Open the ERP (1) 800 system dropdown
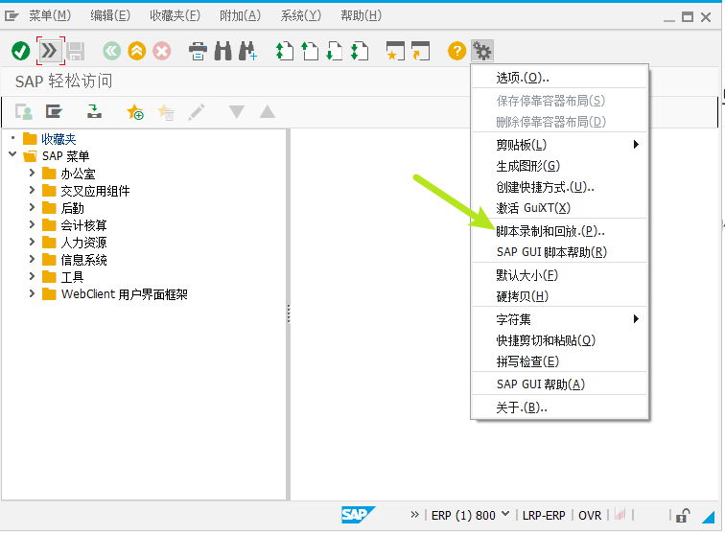Viewport: 725px width, 535px height. 505,514
